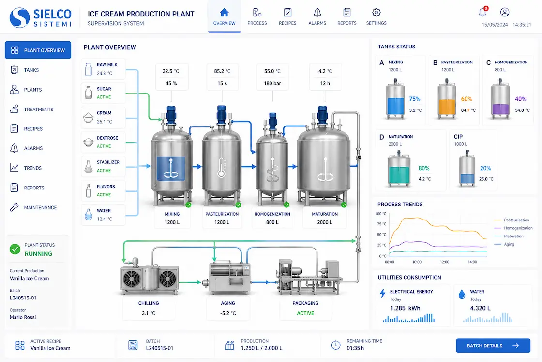The height and width of the screenshot is (362, 542).
Task: Select the Homogenization tank in the diagram
Action: 272,159
